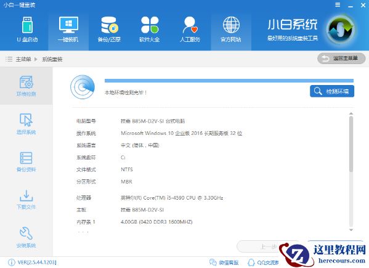Click the 主菜单 list icon in breadcrumb
Image resolution: width=369 pixels, height=268 pixels.
point(9,59)
